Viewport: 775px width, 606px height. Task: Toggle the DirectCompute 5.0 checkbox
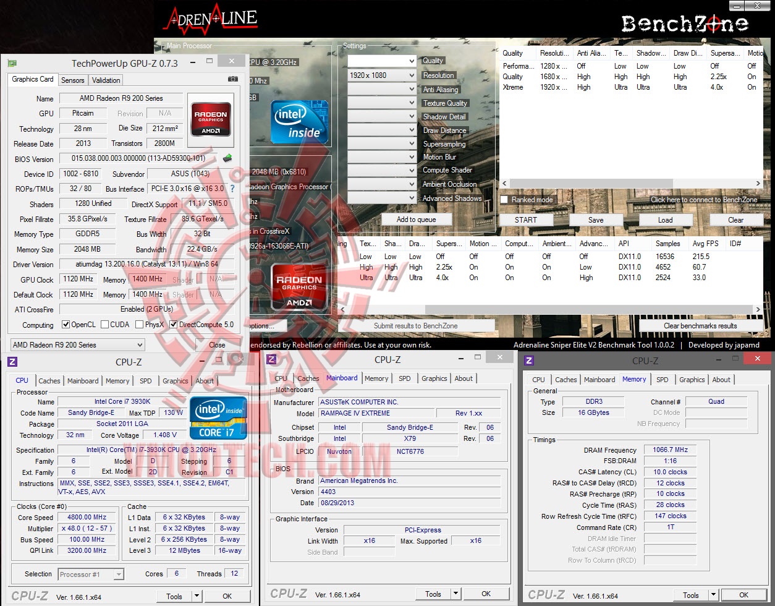tap(174, 325)
